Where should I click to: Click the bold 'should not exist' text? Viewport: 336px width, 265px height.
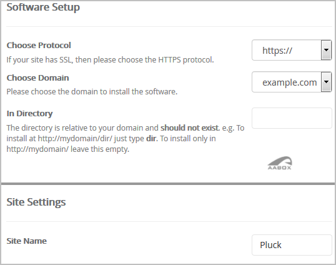click(x=190, y=127)
